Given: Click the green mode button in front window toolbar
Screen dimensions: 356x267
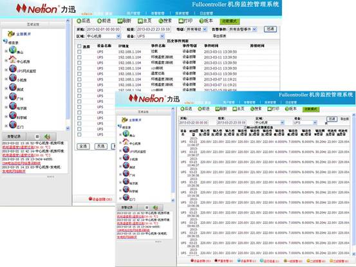Looking at the screenshot, I should pyautogui.click(x=311, y=109).
